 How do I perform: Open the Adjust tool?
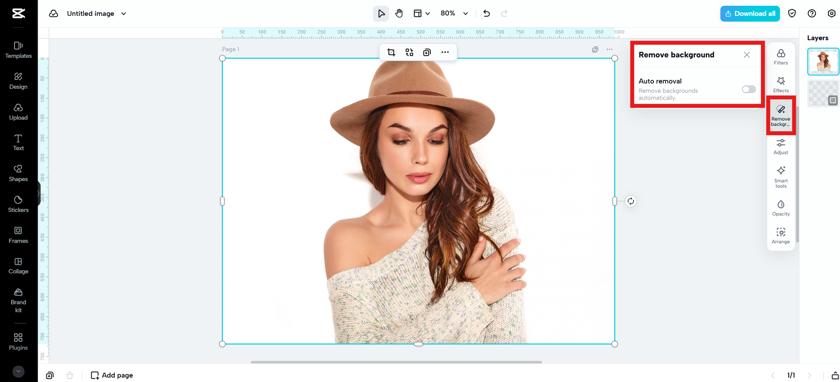click(x=781, y=147)
